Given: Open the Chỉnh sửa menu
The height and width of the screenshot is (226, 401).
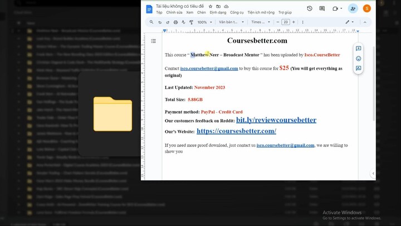Looking at the screenshot, I should [174, 12].
